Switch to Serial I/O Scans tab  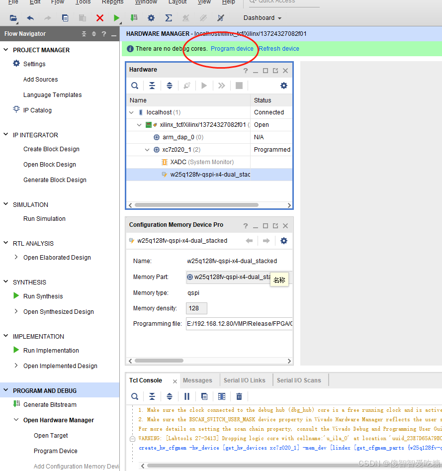299,380
